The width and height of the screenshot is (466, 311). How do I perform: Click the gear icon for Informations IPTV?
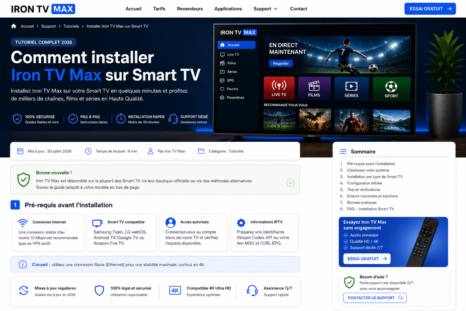pyautogui.click(x=241, y=223)
